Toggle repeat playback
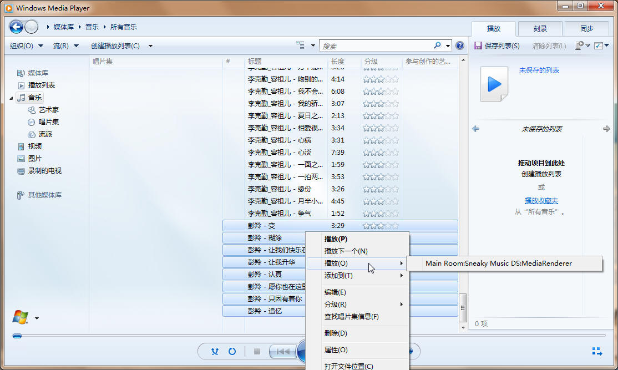 pyautogui.click(x=232, y=351)
